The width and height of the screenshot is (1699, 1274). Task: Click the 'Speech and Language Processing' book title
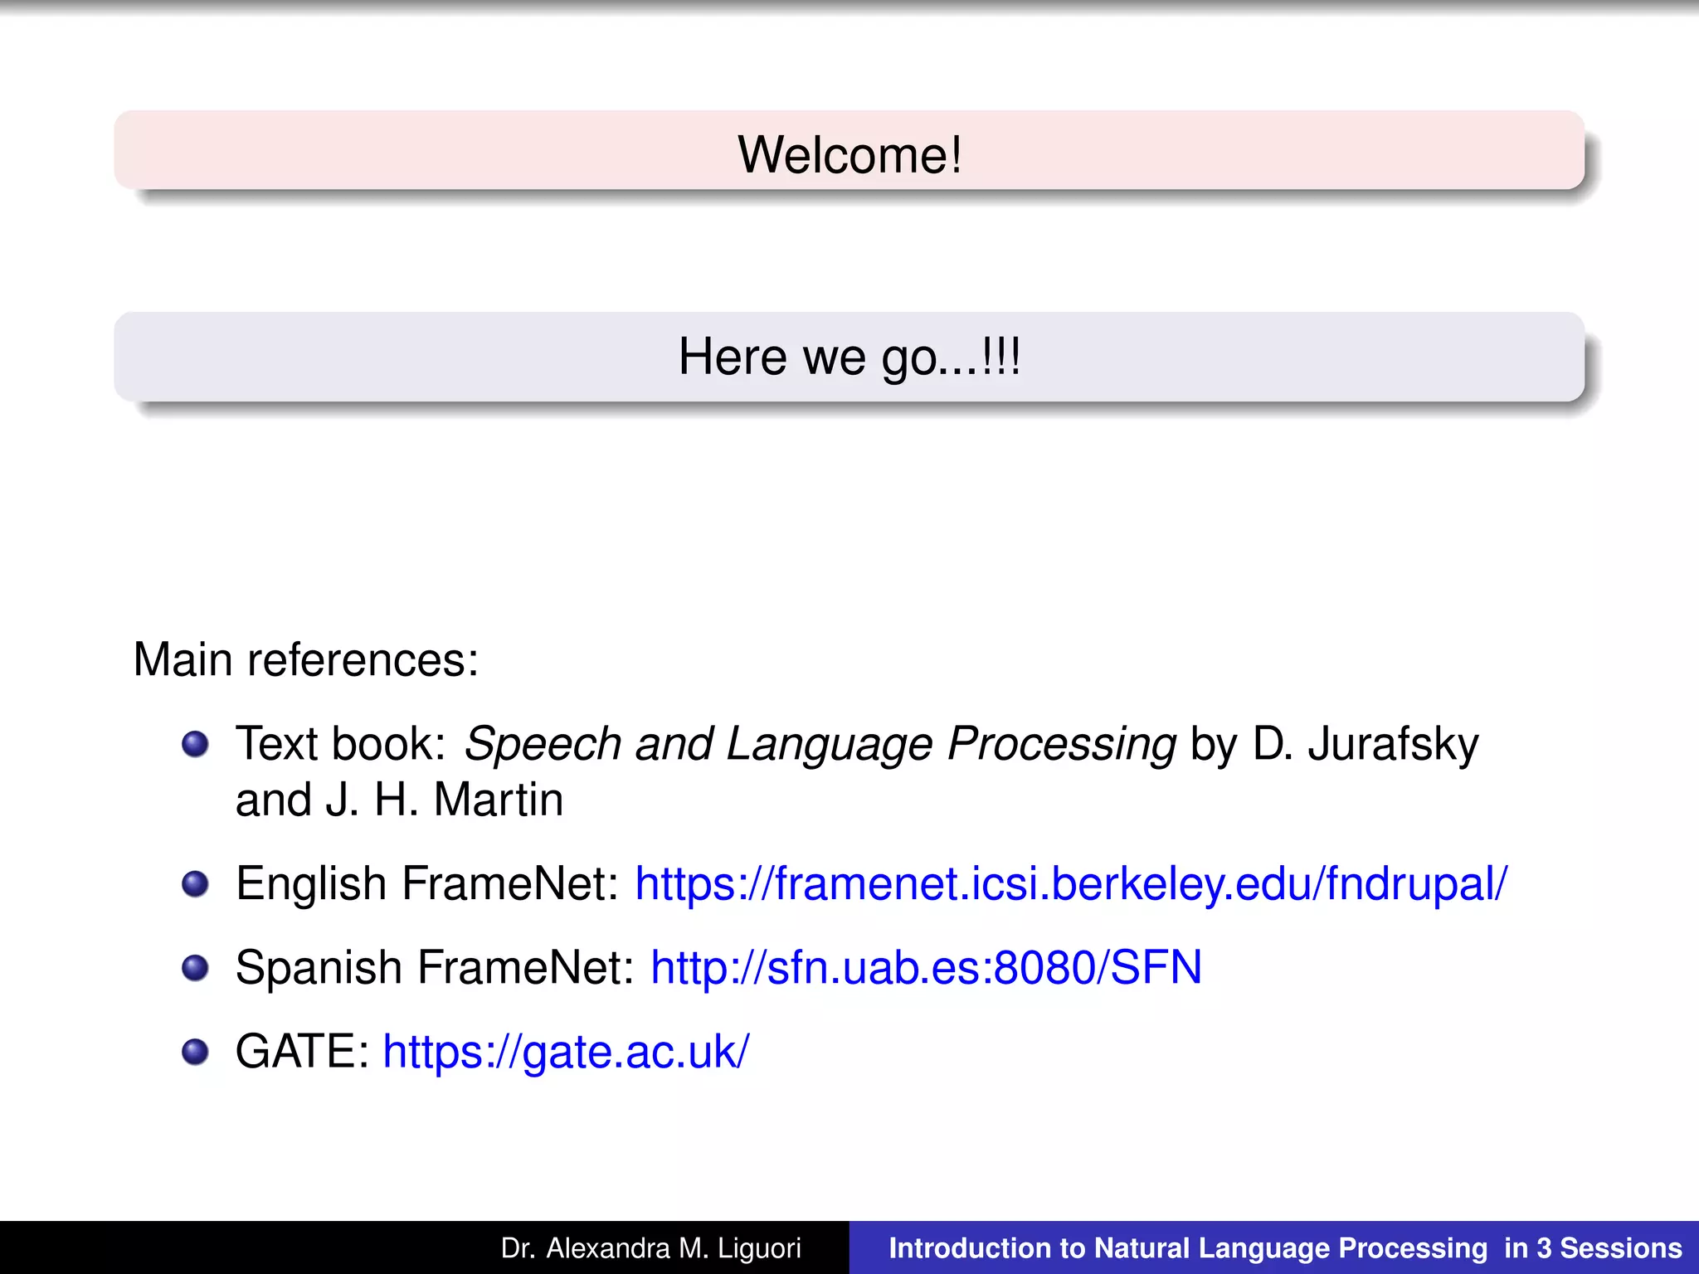(x=820, y=744)
